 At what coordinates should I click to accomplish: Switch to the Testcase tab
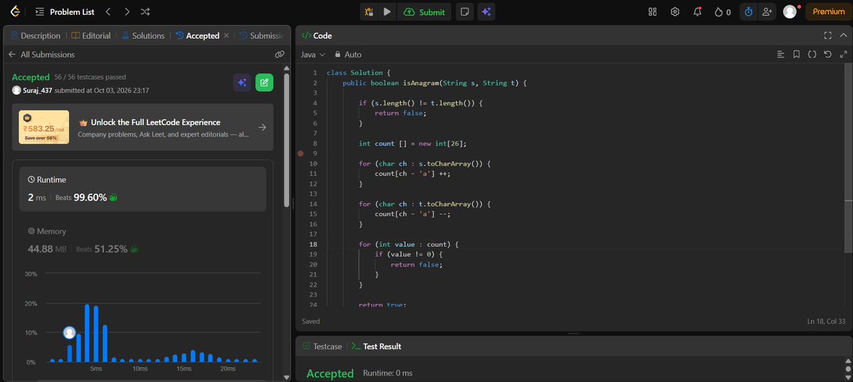click(322, 346)
